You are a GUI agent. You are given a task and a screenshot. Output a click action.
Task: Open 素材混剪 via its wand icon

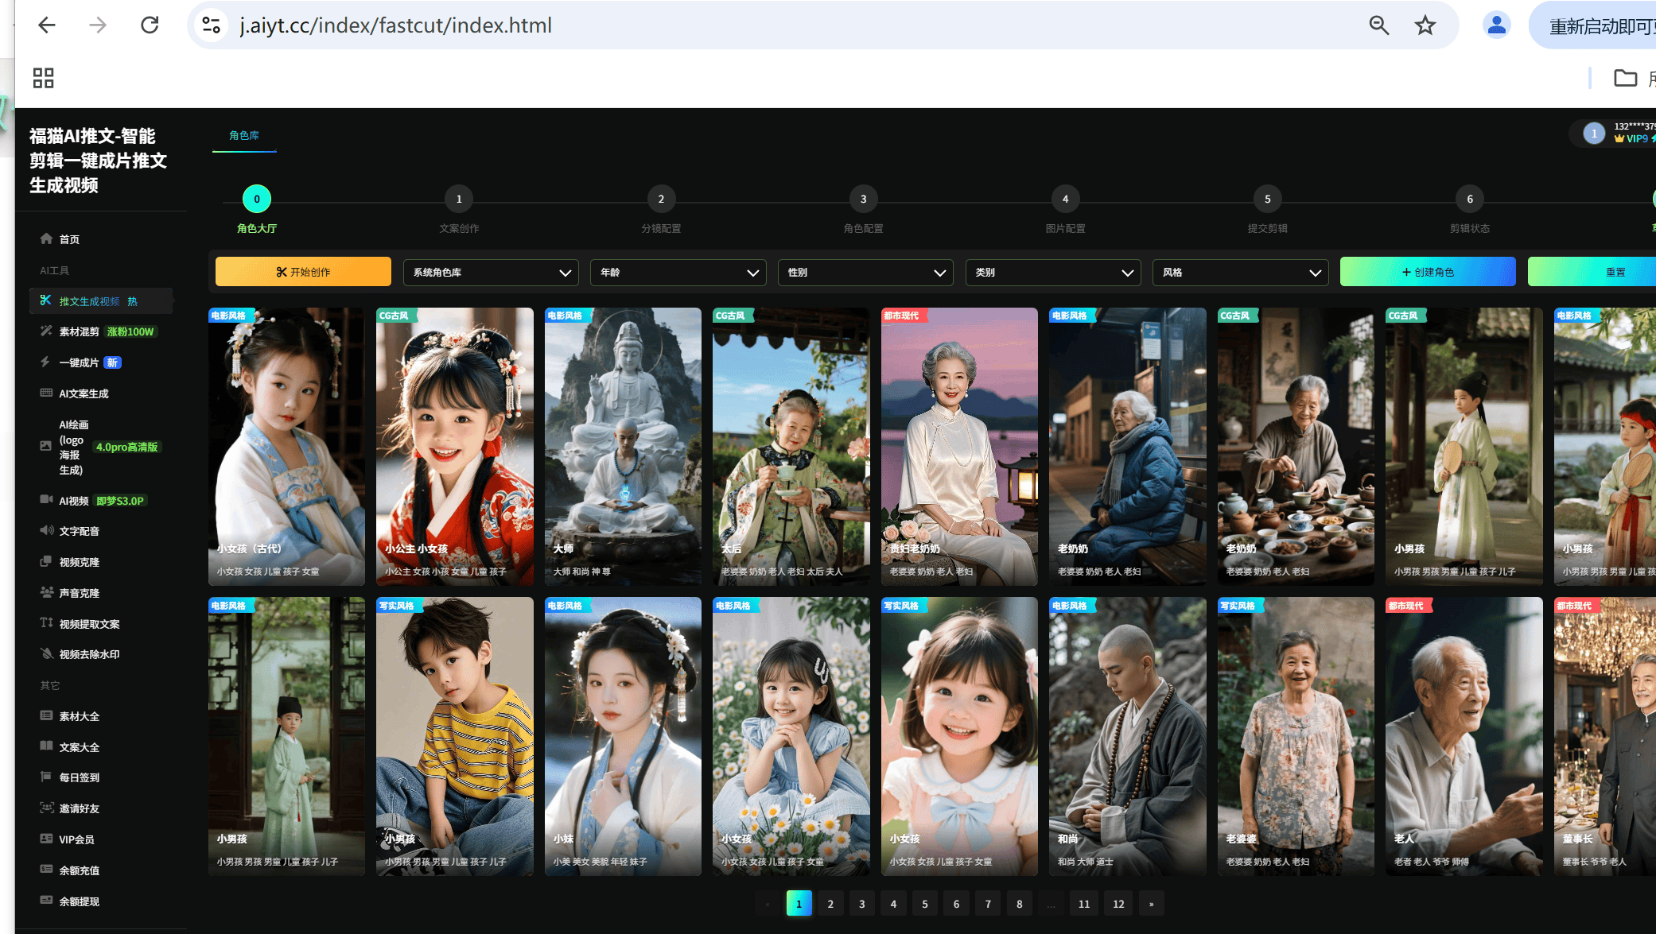coord(46,331)
